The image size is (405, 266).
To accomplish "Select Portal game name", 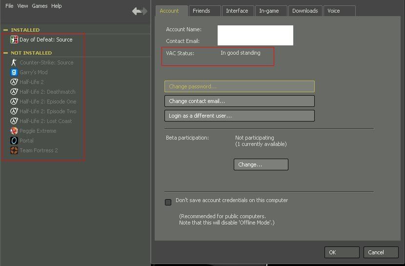I will click(x=27, y=141).
